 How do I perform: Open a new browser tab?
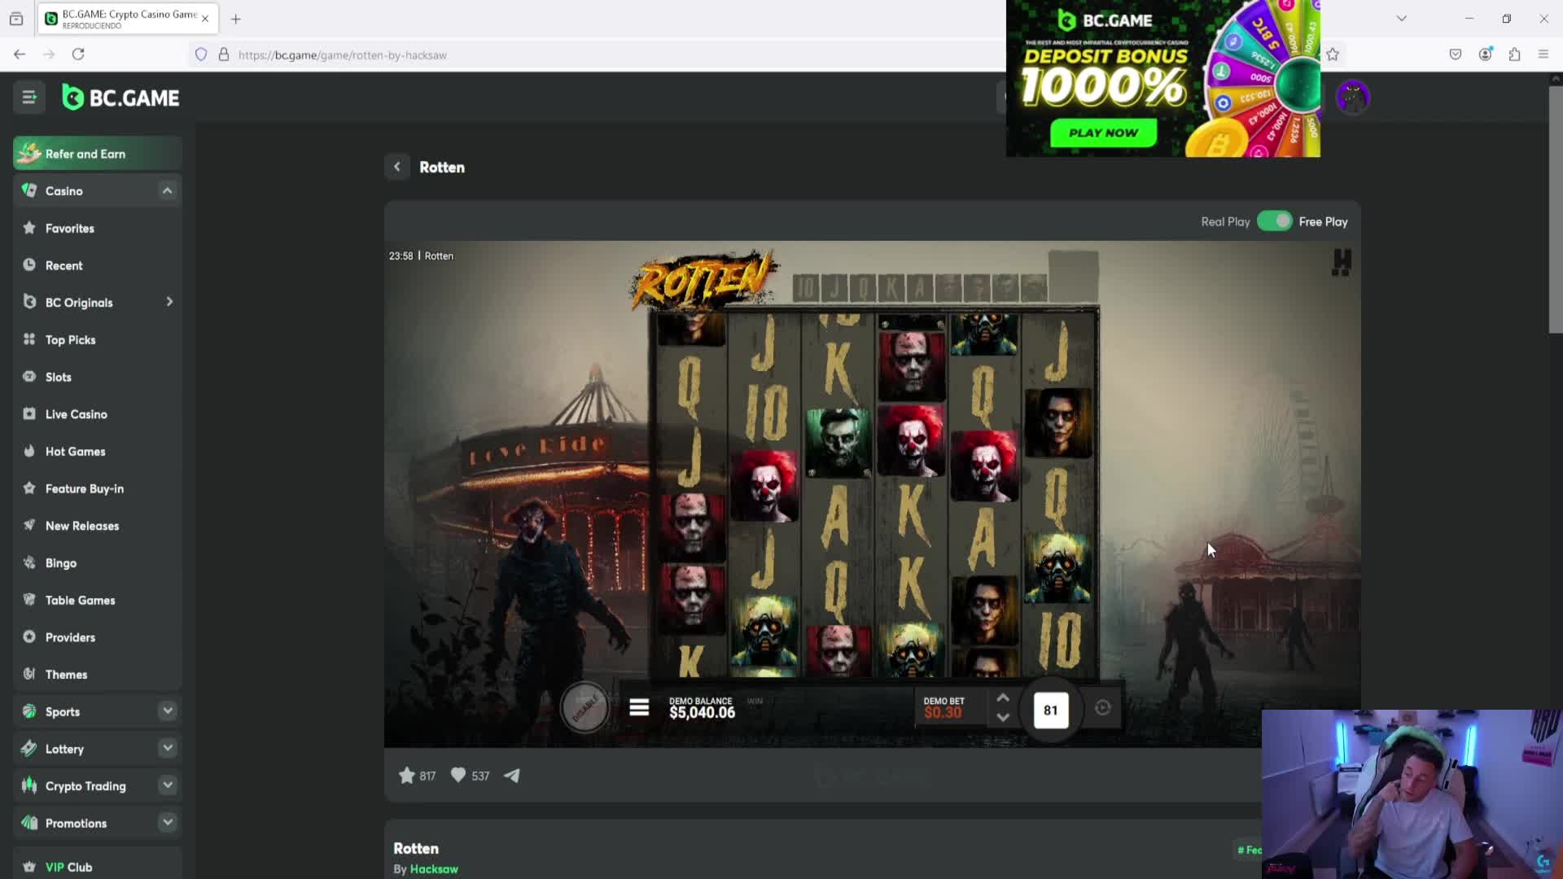coord(235,19)
